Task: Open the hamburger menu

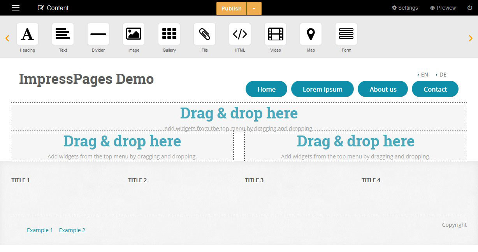Action: pyautogui.click(x=16, y=8)
